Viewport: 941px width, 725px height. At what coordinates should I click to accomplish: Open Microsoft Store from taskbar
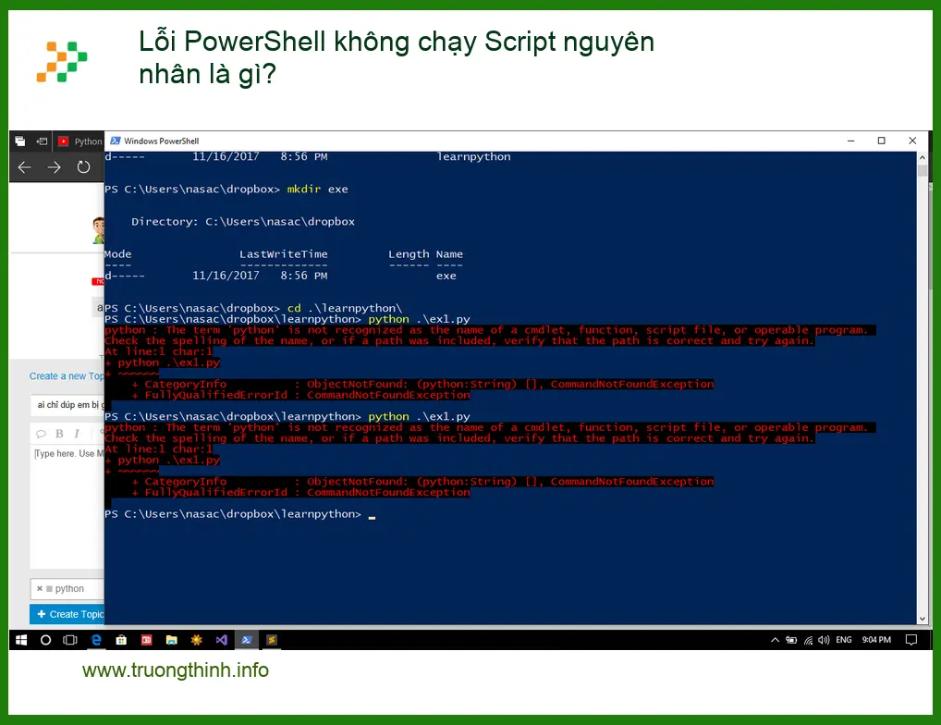click(121, 640)
